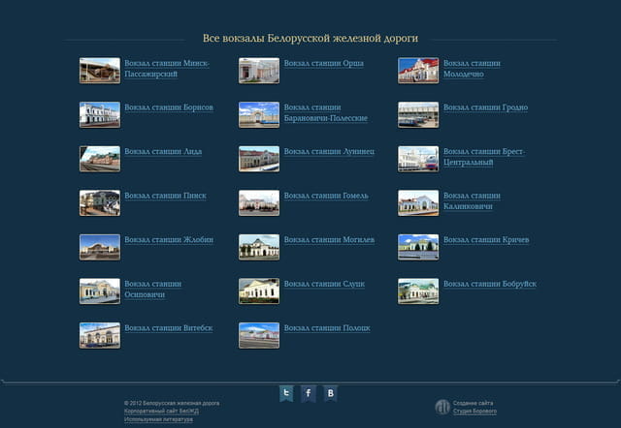Click the Молодечно station photo thumbnail
Screen dimensions: 621x428
[x=418, y=71]
